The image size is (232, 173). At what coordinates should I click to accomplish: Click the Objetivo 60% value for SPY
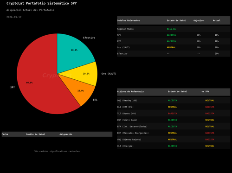[x=199, y=35]
